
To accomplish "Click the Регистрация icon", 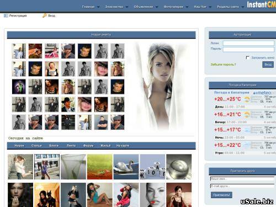I will click(6, 15).
